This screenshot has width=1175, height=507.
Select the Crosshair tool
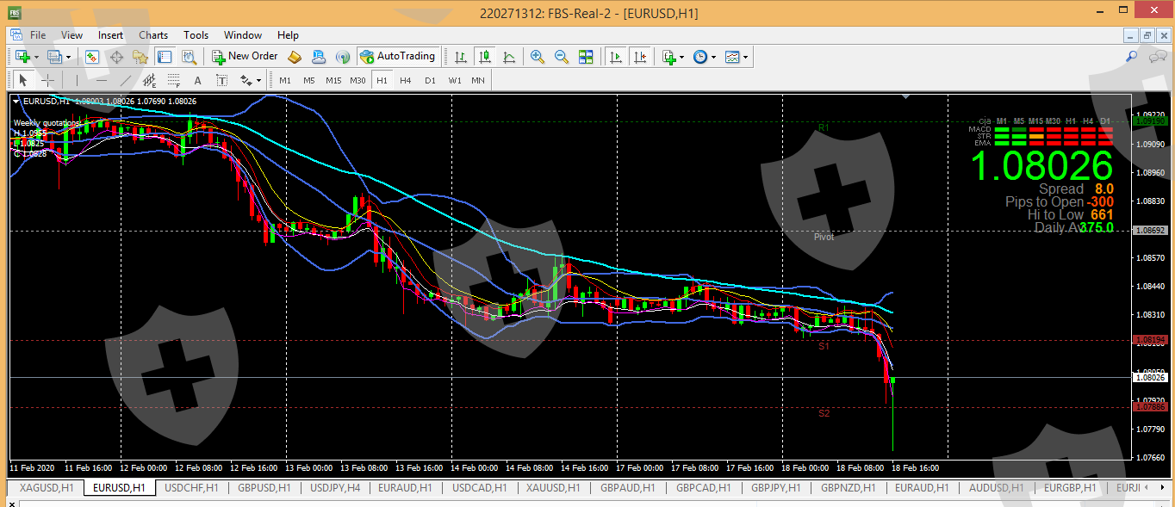[x=48, y=80]
